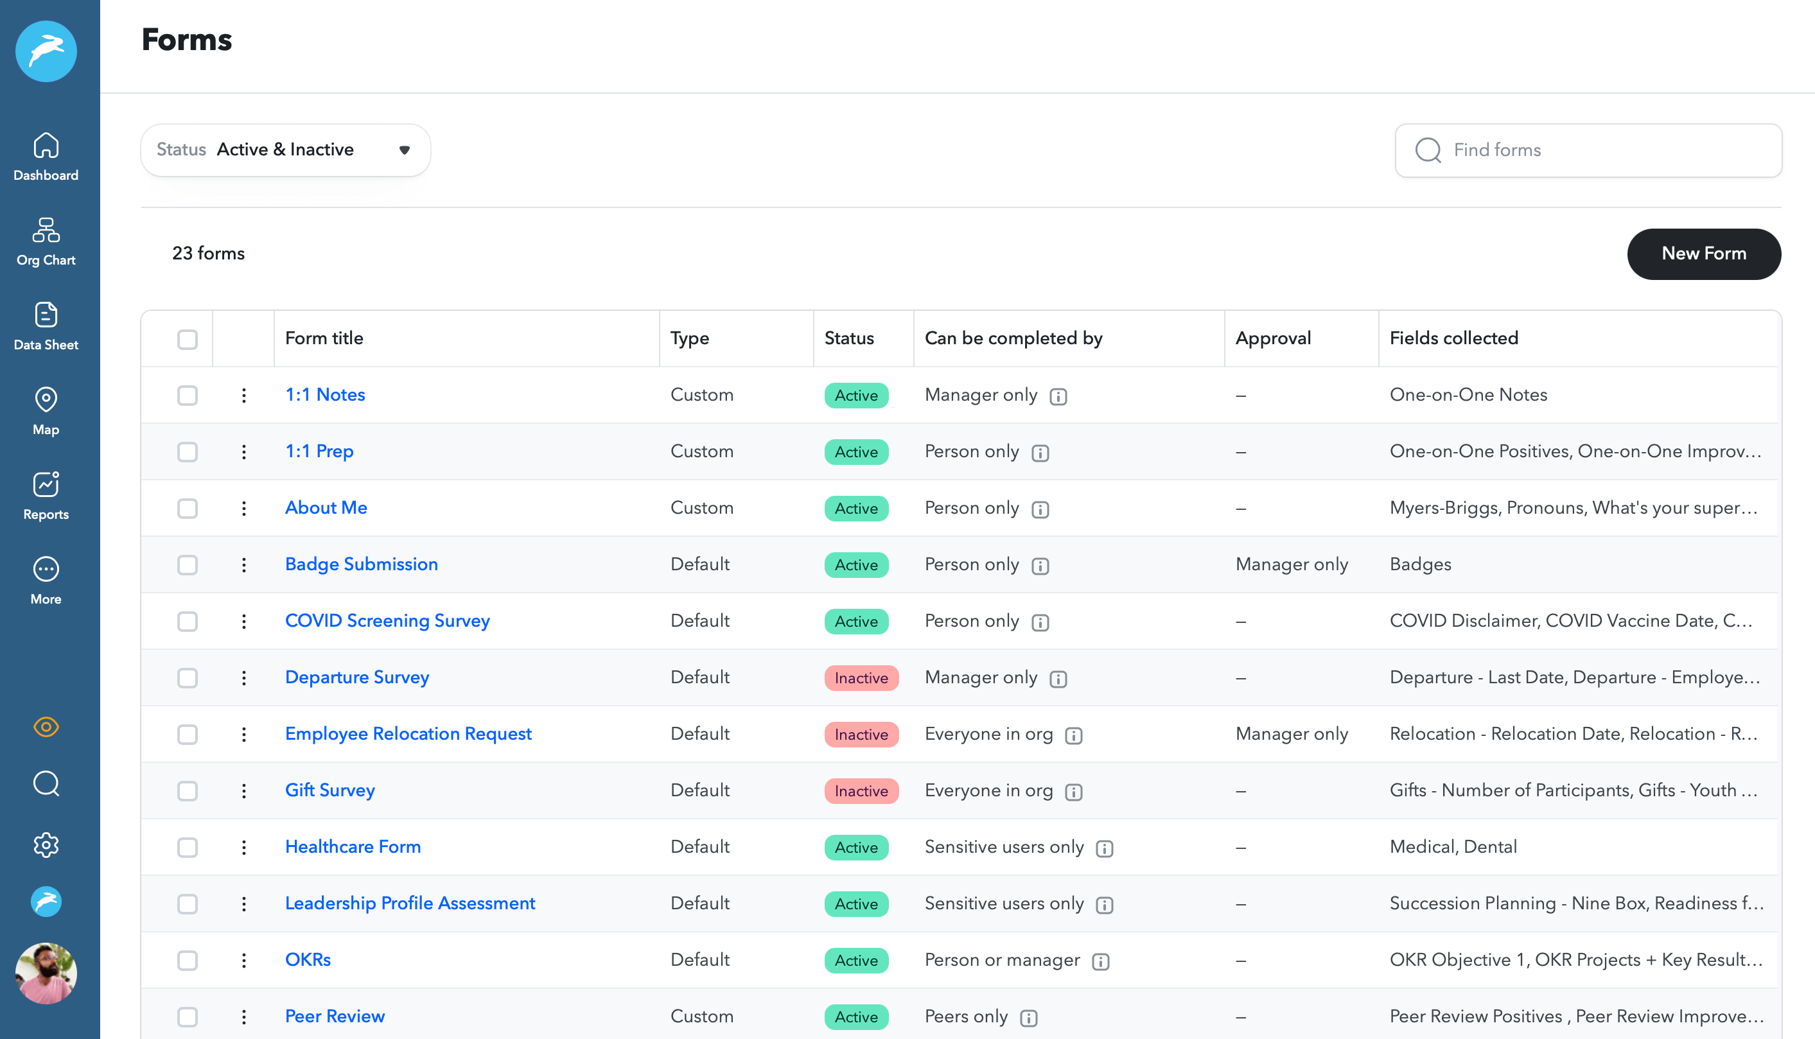Open the Reports section
Image resolution: width=1815 pixels, height=1039 pixels.
pos(46,495)
